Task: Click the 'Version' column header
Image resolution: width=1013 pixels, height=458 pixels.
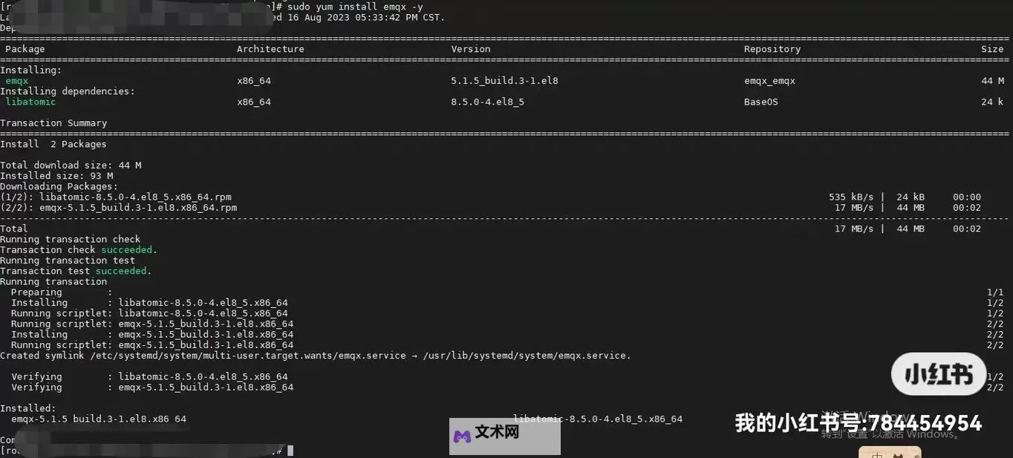Action: pos(471,49)
